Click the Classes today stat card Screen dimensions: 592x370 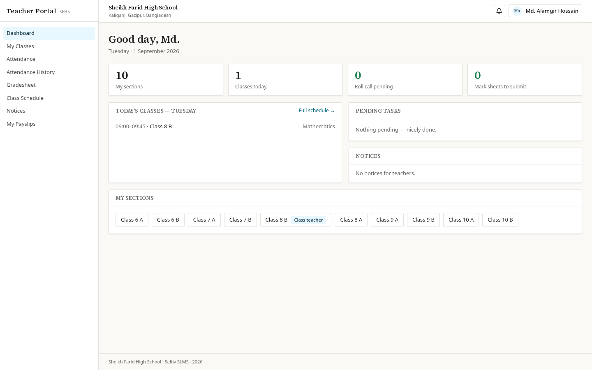[285, 80]
